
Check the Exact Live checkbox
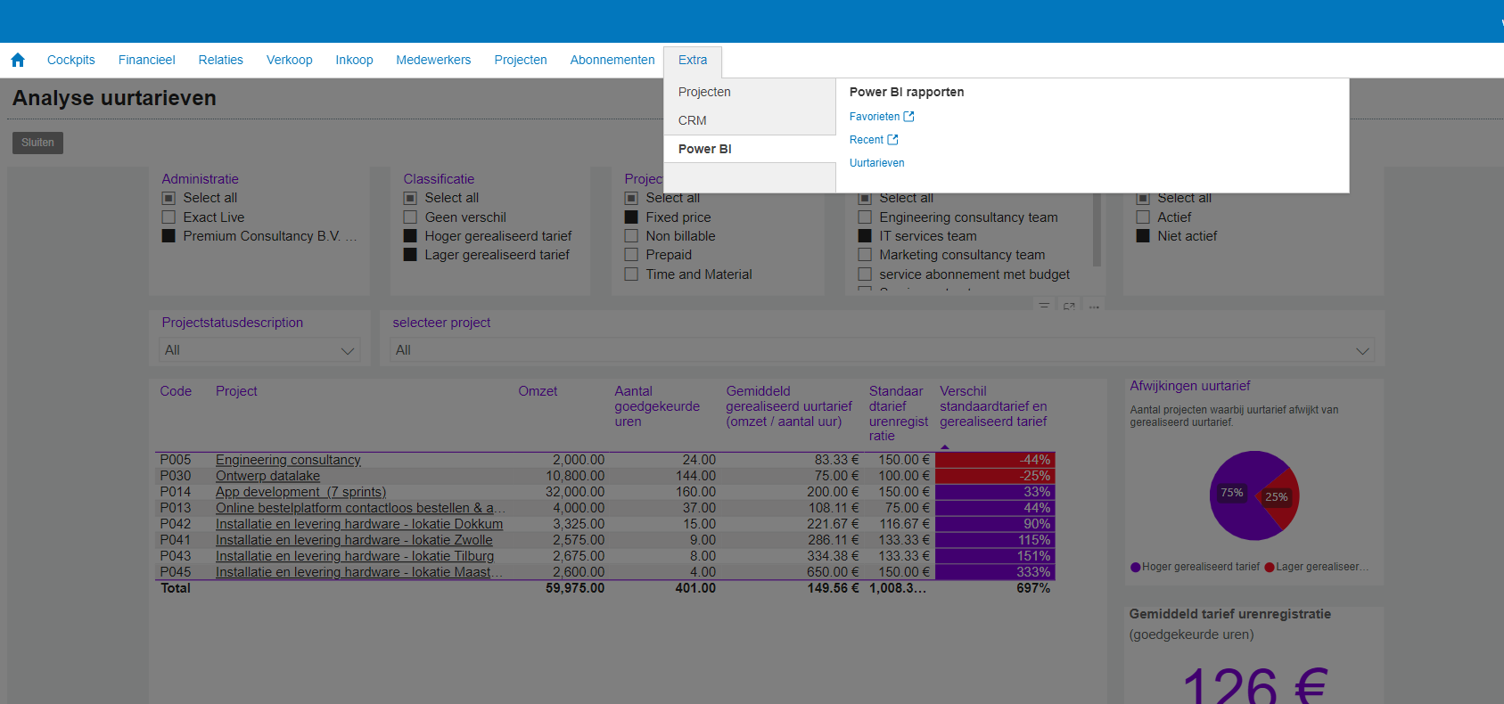[x=168, y=217]
